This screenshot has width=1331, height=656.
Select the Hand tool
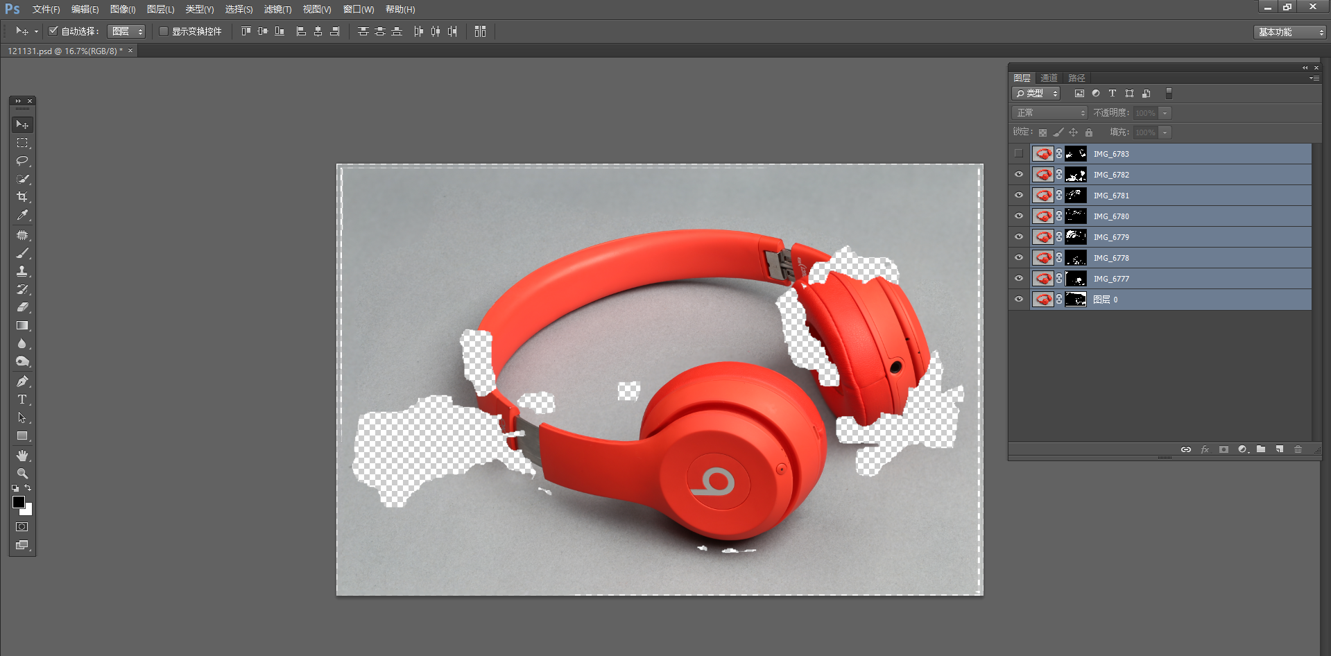tap(22, 456)
